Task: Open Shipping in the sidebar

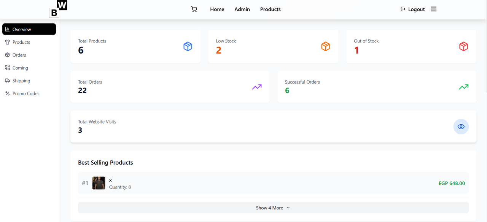Action: tap(21, 81)
